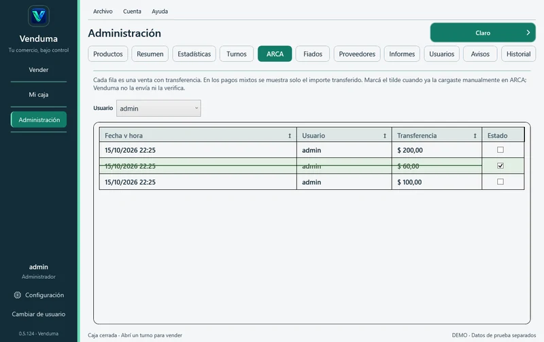
Task: Select Administración in the sidebar
Action: 39,120
